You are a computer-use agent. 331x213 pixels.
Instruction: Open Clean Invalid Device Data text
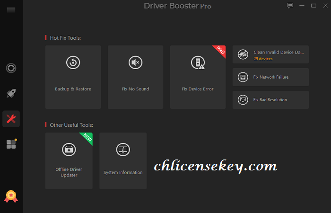click(279, 52)
